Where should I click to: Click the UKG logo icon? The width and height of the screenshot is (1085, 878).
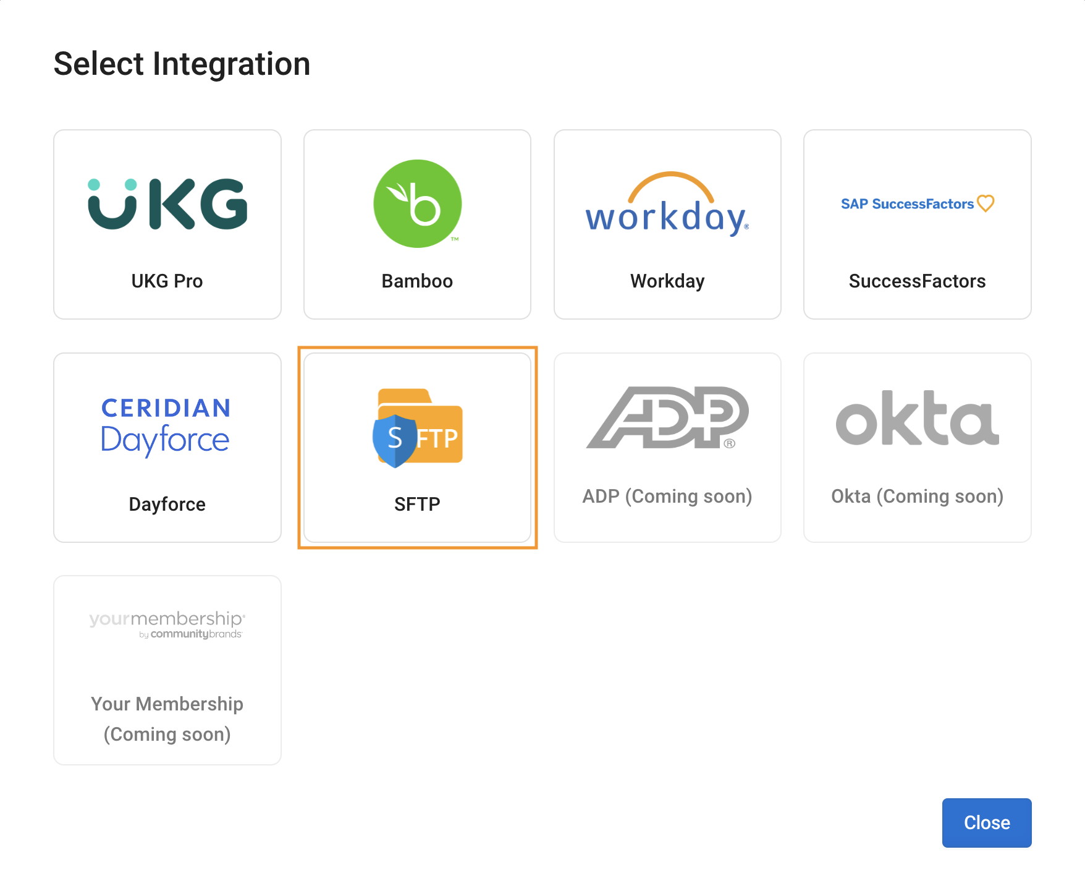click(167, 204)
